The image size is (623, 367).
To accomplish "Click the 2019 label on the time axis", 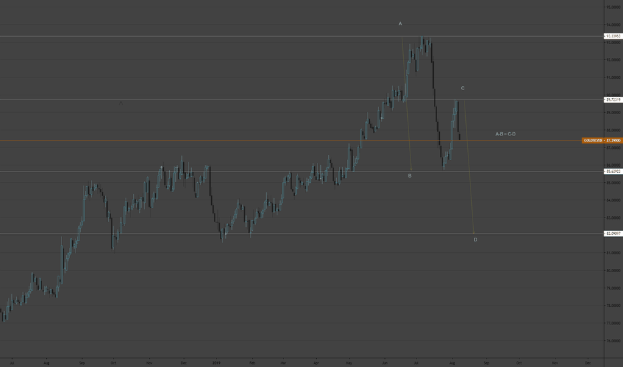I will point(216,362).
